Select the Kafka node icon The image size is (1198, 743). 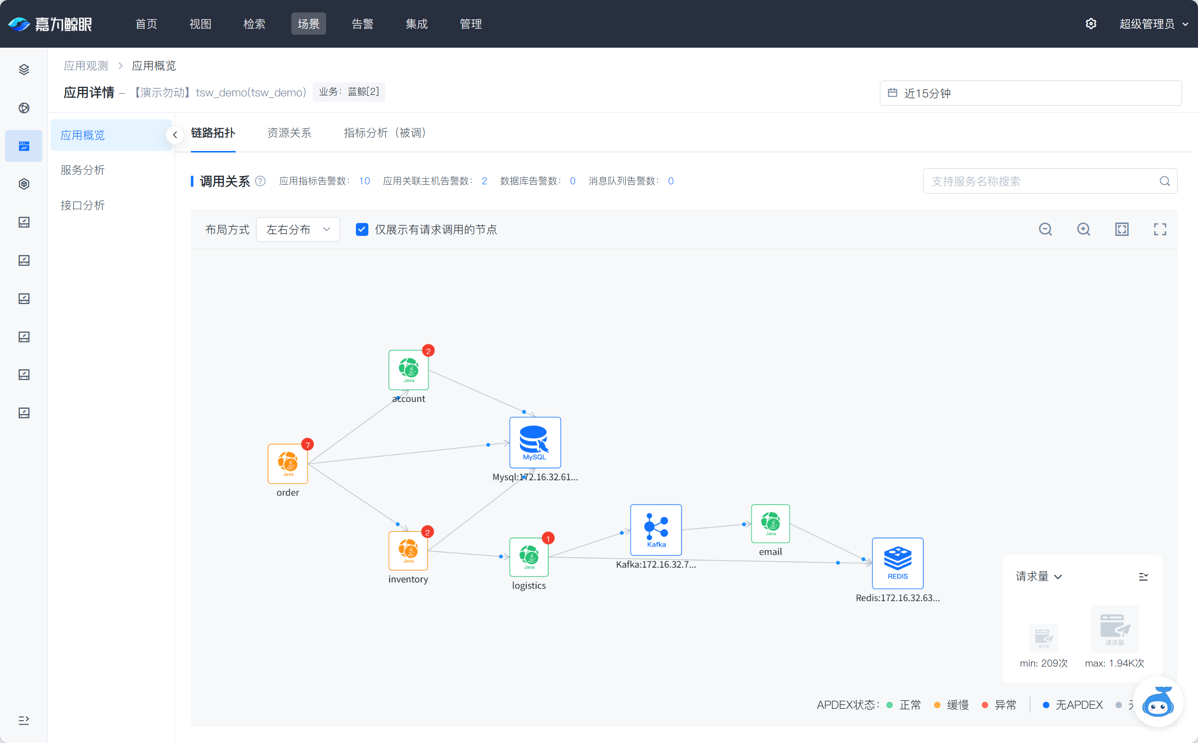tap(656, 529)
